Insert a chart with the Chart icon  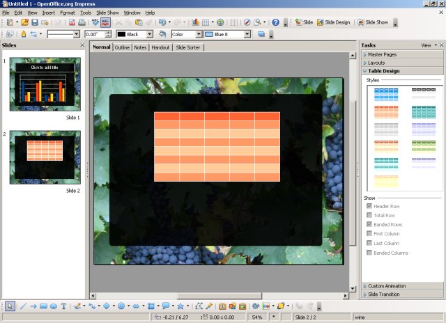[x=195, y=22]
